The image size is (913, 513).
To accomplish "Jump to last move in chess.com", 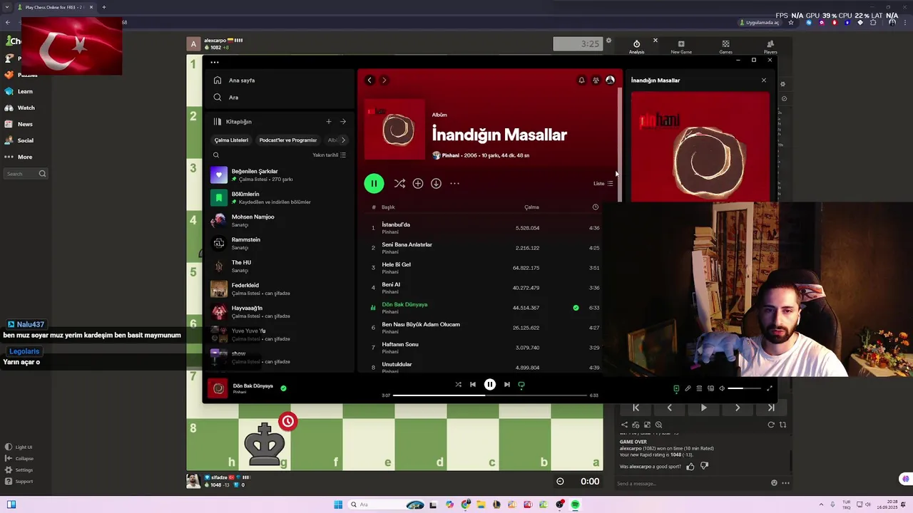I will point(771,408).
